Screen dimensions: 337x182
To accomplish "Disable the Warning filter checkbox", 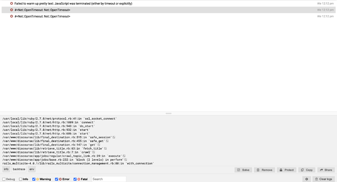I will [34, 179].
